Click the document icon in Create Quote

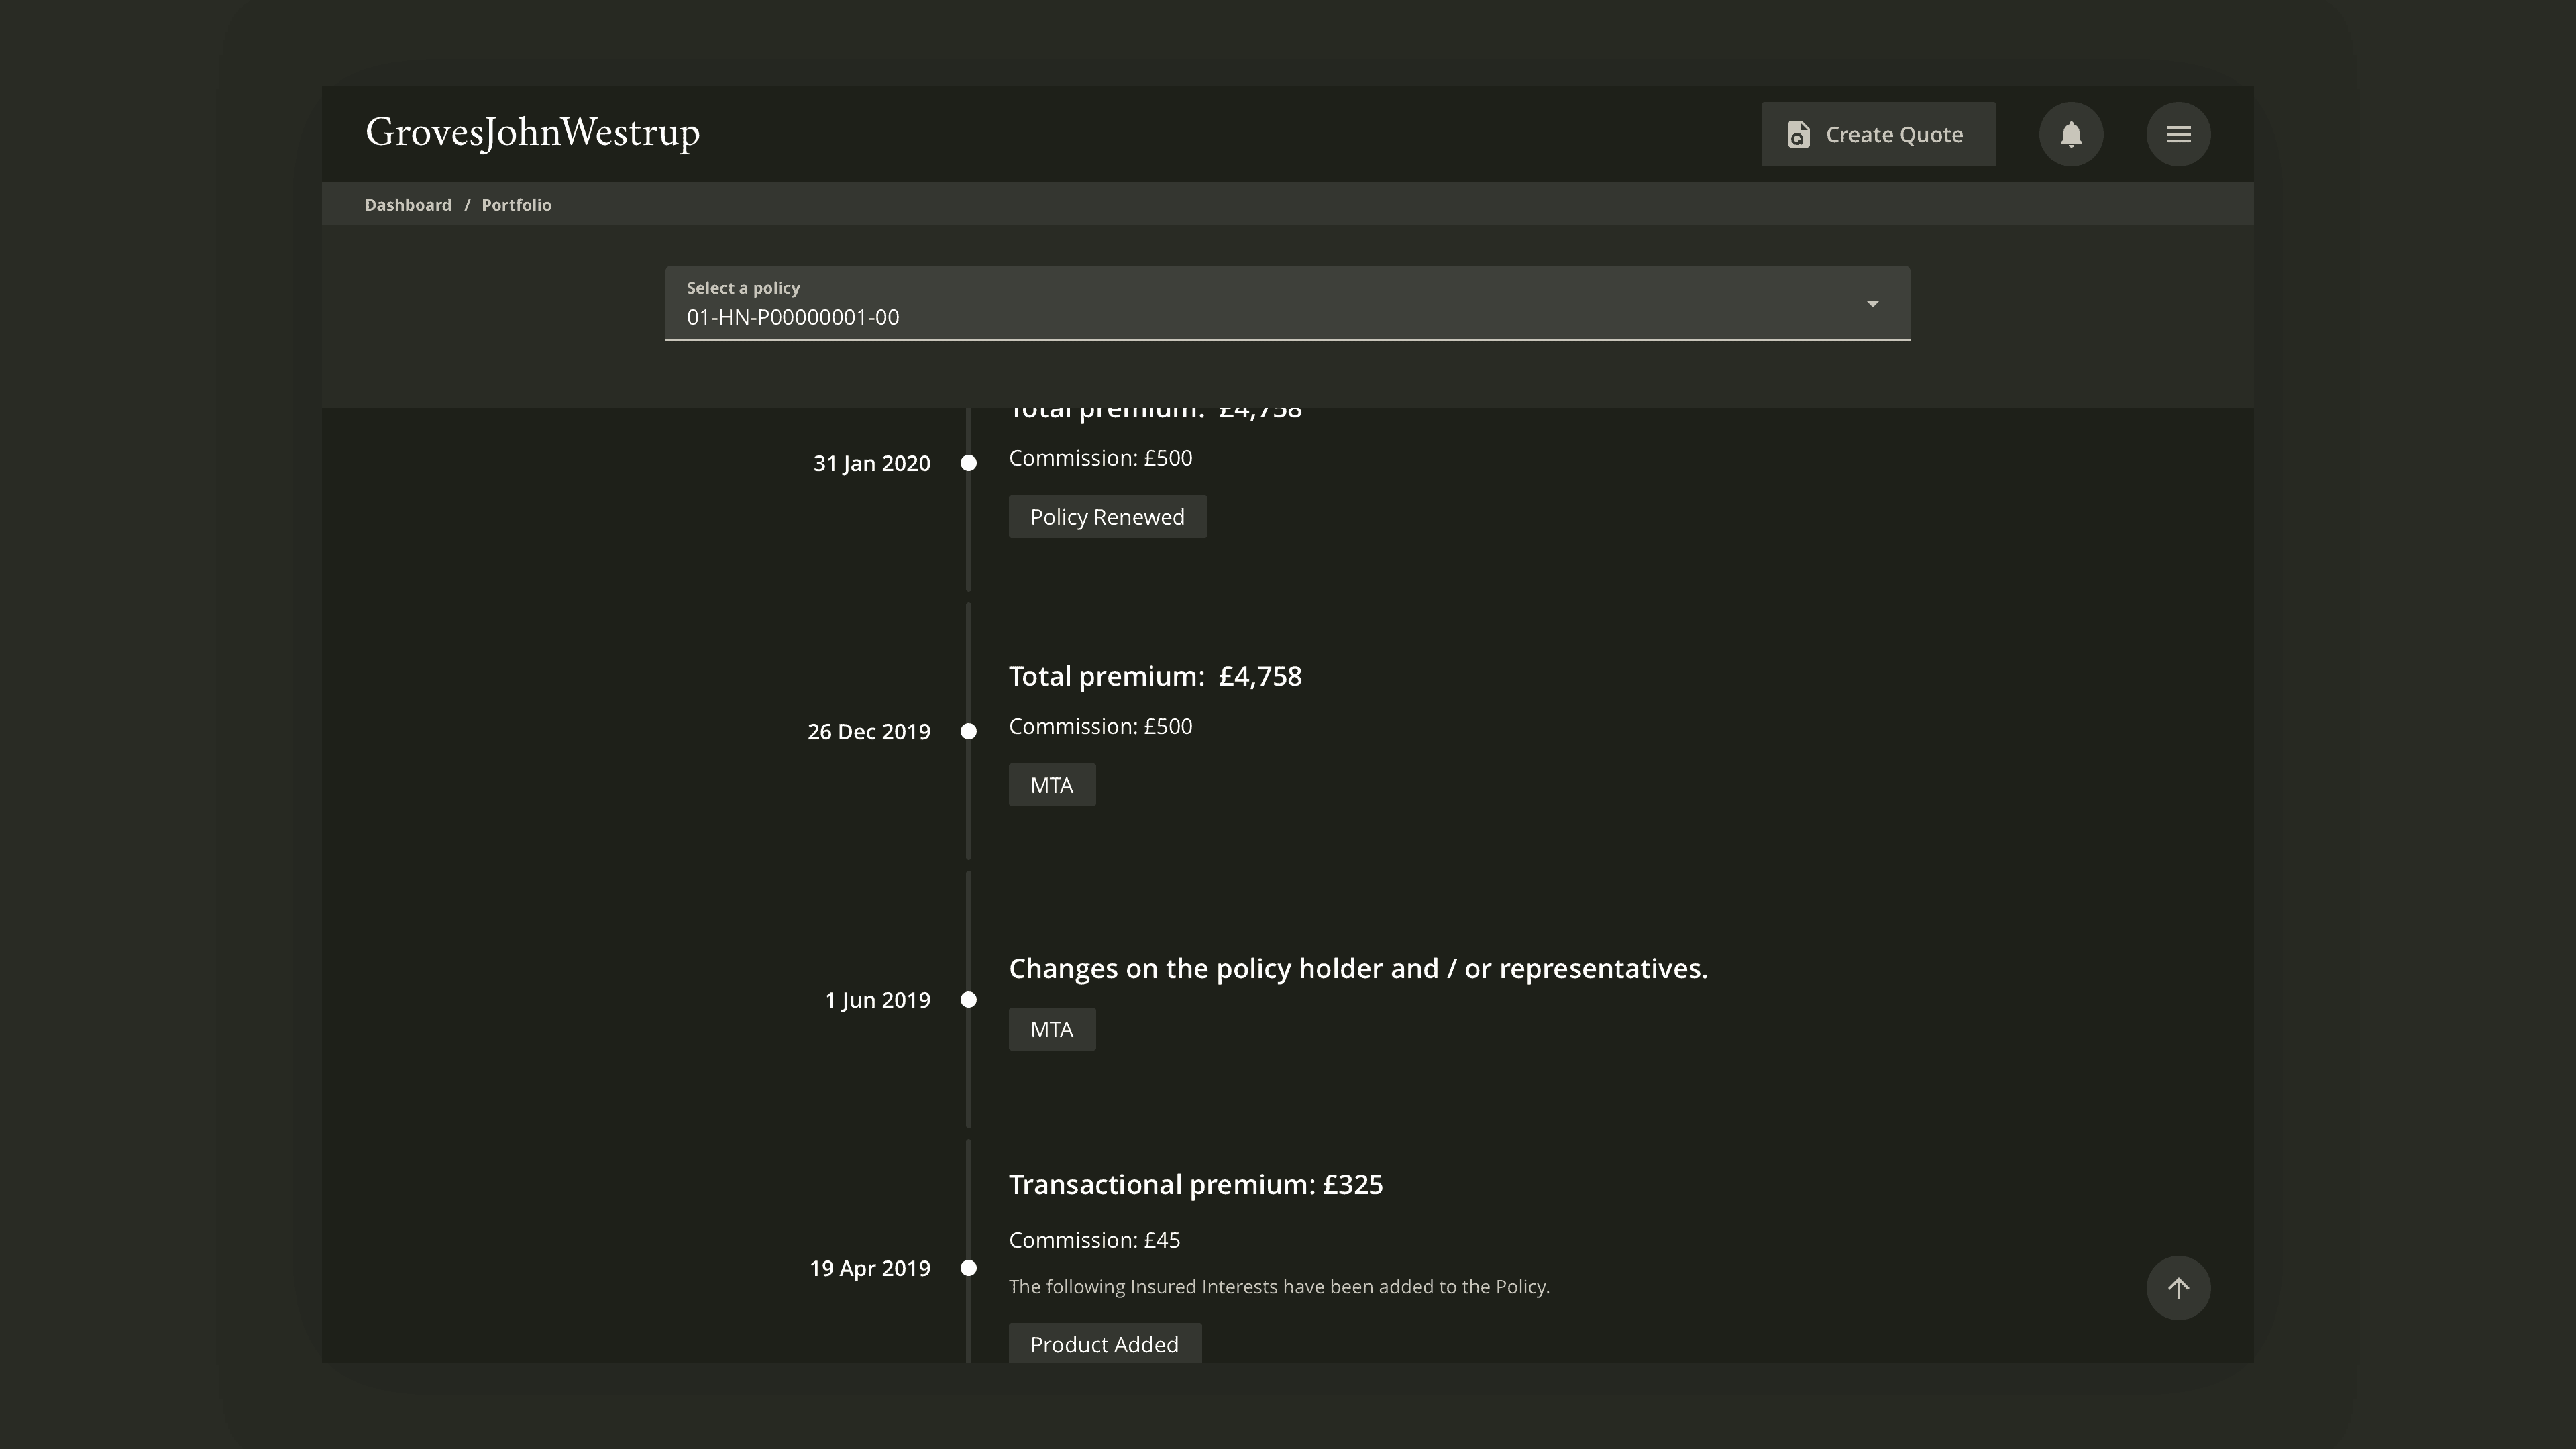tap(1798, 134)
